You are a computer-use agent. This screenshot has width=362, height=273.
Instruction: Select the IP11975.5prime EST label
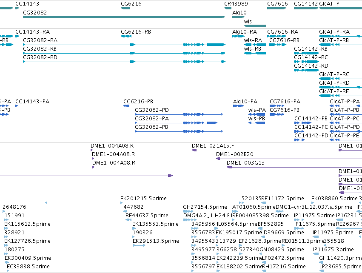tap(314, 216)
